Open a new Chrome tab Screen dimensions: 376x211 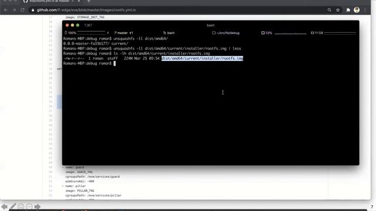[89, 1]
